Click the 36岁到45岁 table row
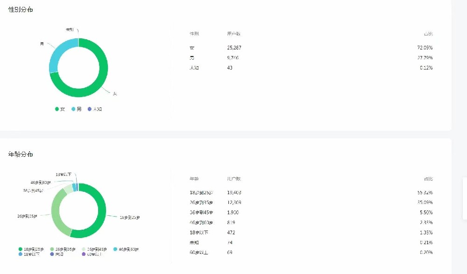 coord(311,212)
